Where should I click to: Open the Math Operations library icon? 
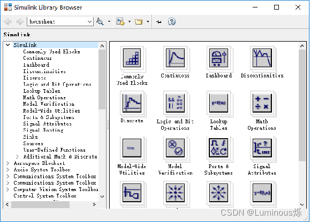click(x=262, y=103)
